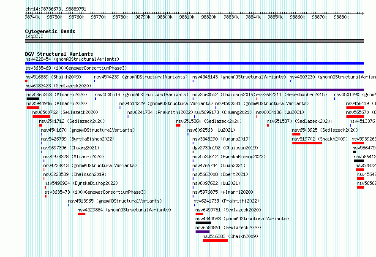Select the red nsv4529884 feature bar
Viewport: 376px width, 257px height.
click(x=81, y=214)
